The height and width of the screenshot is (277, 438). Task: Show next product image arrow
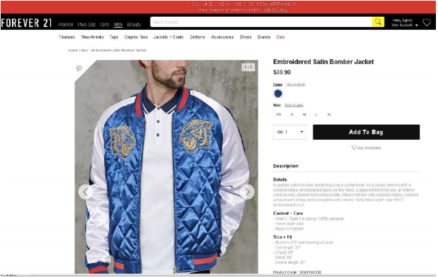tap(247, 192)
